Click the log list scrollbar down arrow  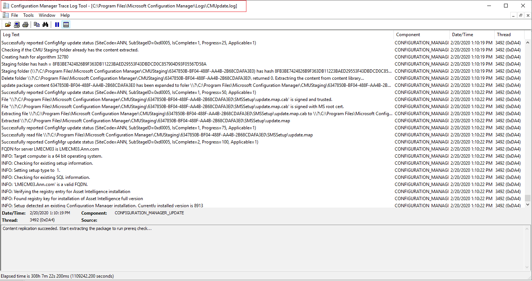pyautogui.click(x=528, y=205)
